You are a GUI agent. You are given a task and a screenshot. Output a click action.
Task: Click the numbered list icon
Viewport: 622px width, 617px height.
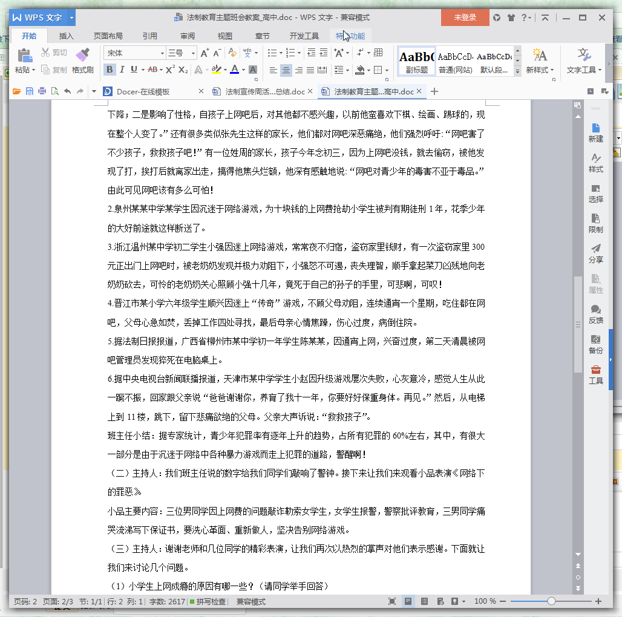(290, 53)
